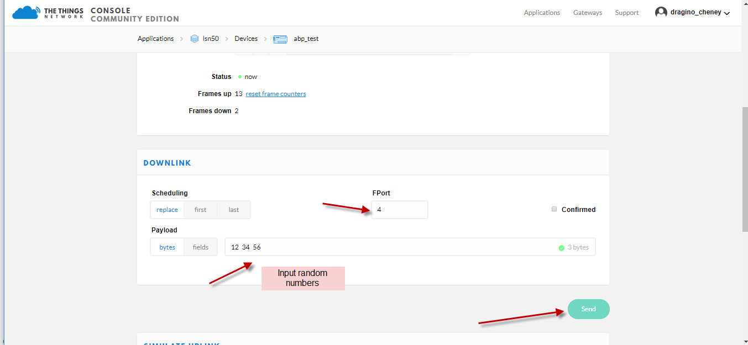This screenshot has width=748, height=345.
Task: Click the Payload bytes input field
Action: (x=410, y=247)
